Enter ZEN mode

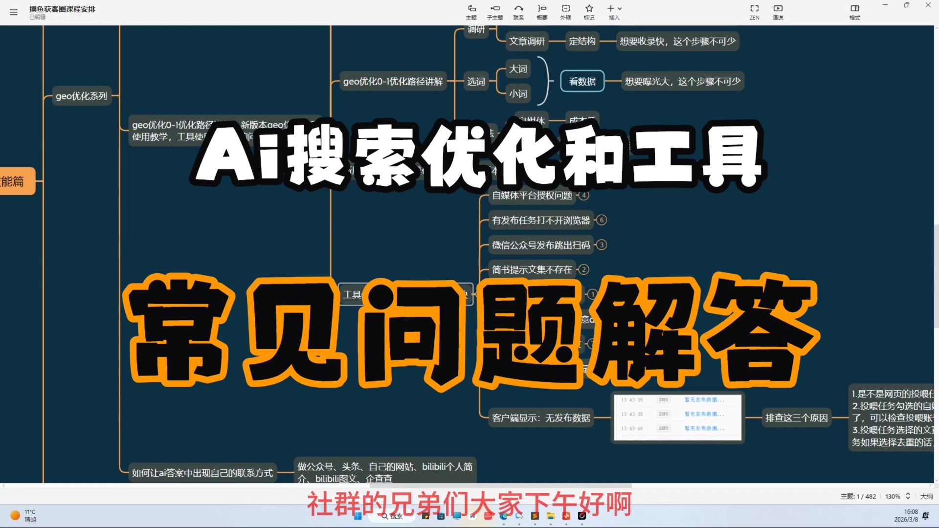click(x=754, y=12)
